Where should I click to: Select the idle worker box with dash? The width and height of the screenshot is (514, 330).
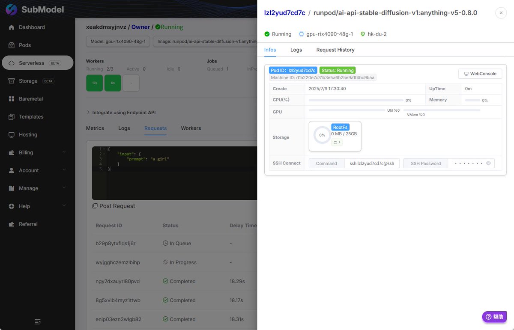(131, 83)
